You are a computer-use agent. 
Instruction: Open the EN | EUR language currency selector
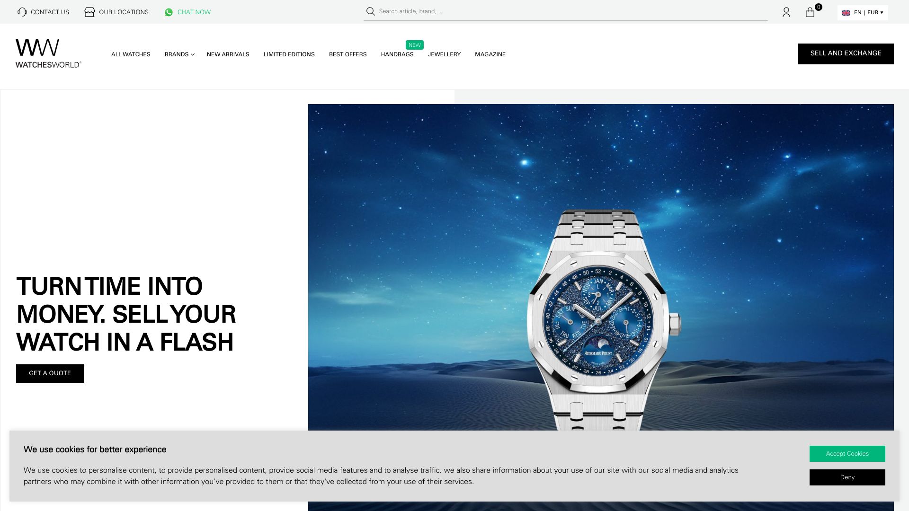coord(863,13)
